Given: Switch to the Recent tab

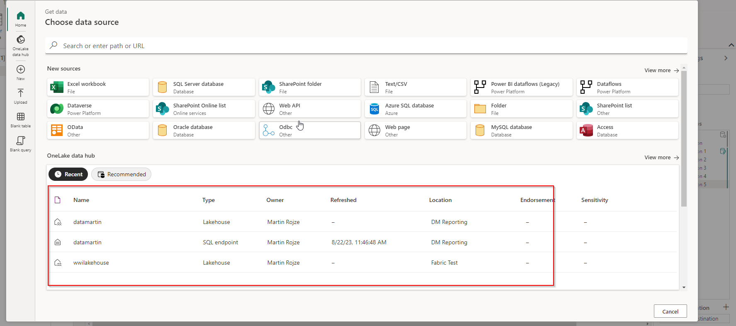Looking at the screenshot, I should 68,174.
